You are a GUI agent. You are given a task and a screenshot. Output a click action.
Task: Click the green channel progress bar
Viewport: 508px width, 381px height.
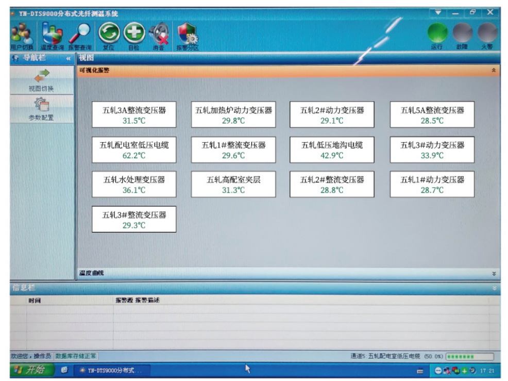click(469, 356)
